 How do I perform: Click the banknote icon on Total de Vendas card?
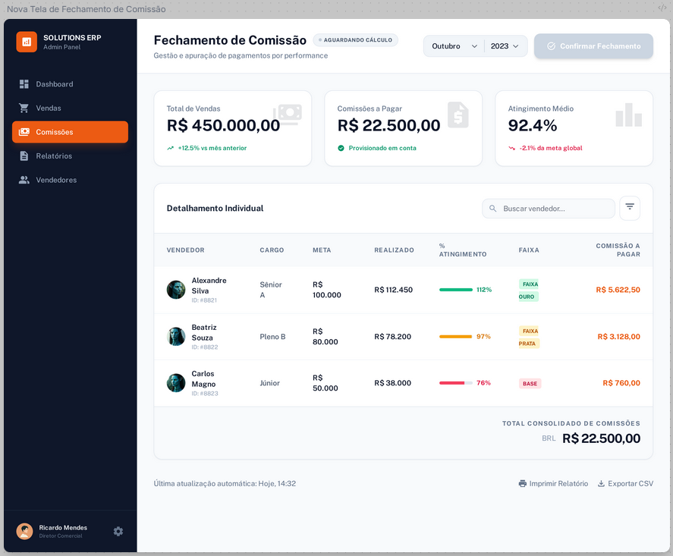click(x=288, y=114)
